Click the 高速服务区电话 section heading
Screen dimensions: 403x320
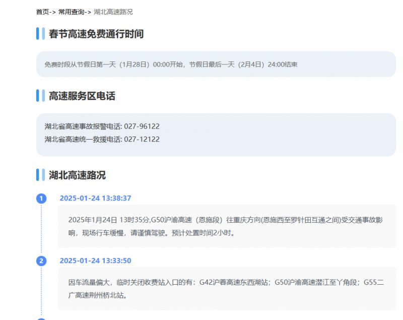(82, 95)
